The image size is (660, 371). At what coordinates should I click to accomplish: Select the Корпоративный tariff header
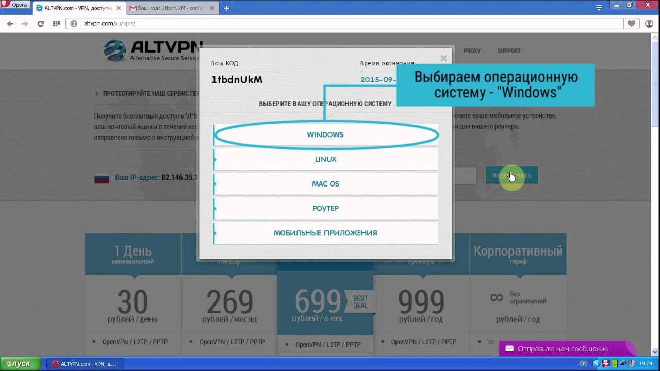(518, 254)
